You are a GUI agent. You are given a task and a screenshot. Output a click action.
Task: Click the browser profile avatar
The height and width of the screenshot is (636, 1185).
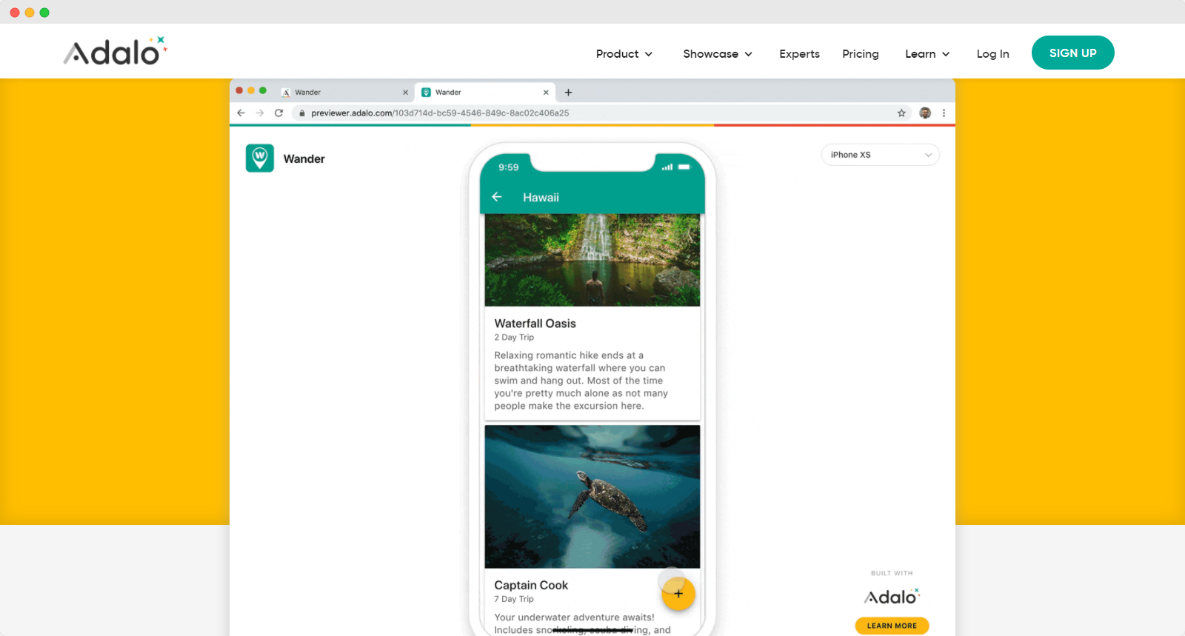click(x=925, y=113)
